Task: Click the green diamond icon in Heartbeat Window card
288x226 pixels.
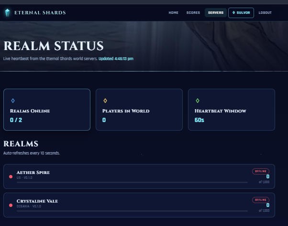Action: (198, 101)
